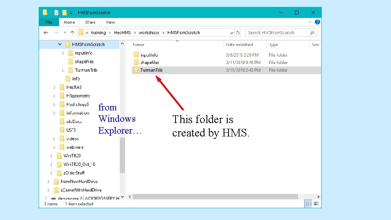The image size is (391, 220).
Task: Click the shapefiles folder icon in file list
Action: point(136,62)
